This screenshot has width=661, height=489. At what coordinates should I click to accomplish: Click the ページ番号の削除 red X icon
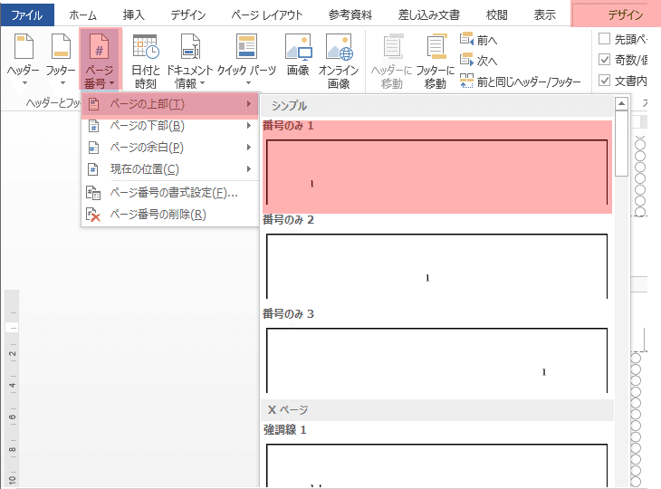click(x=93, y=215)
